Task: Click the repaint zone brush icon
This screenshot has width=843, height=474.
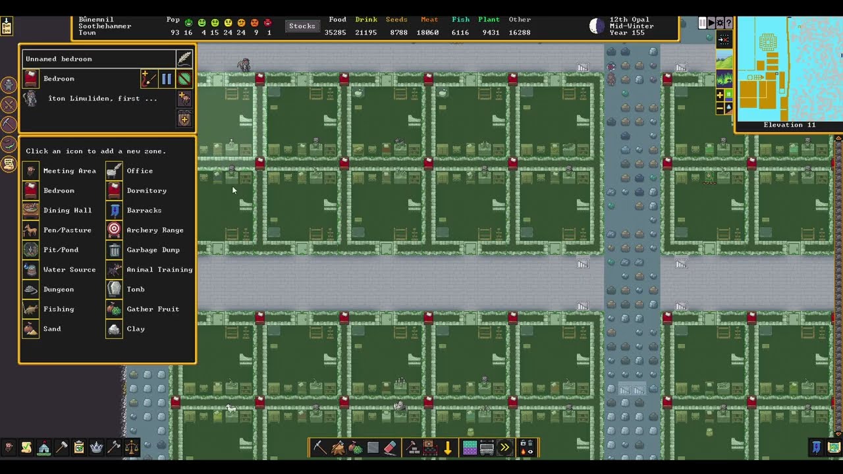Action: (x=149, y=79)
